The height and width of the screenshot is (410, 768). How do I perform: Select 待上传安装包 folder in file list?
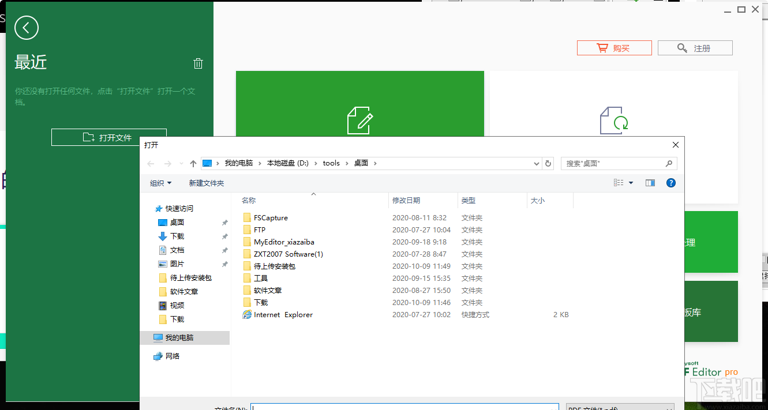(x=275, y=266)
